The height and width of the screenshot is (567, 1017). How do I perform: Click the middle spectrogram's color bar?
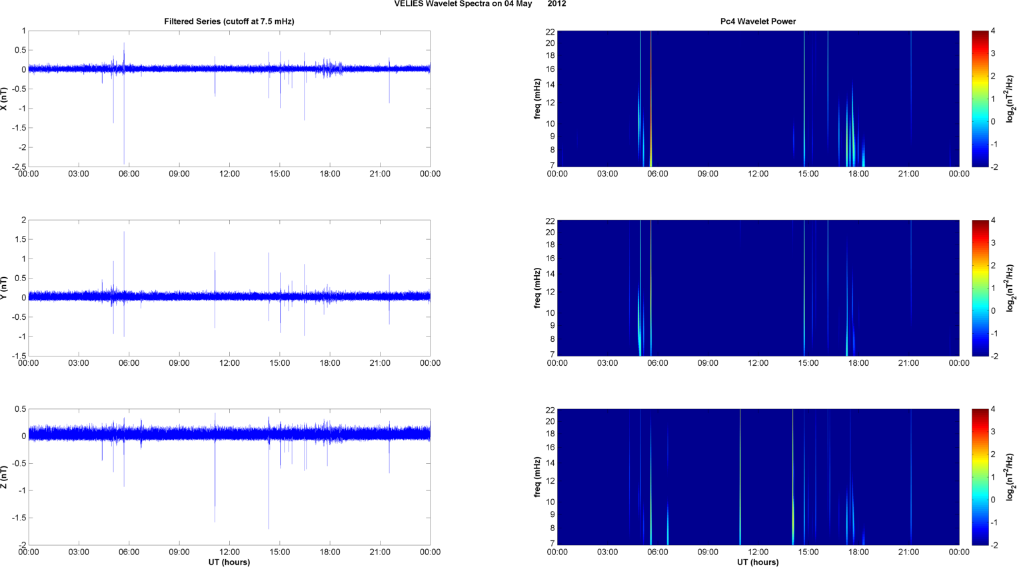pyautogui.click(x=980, y=288)
